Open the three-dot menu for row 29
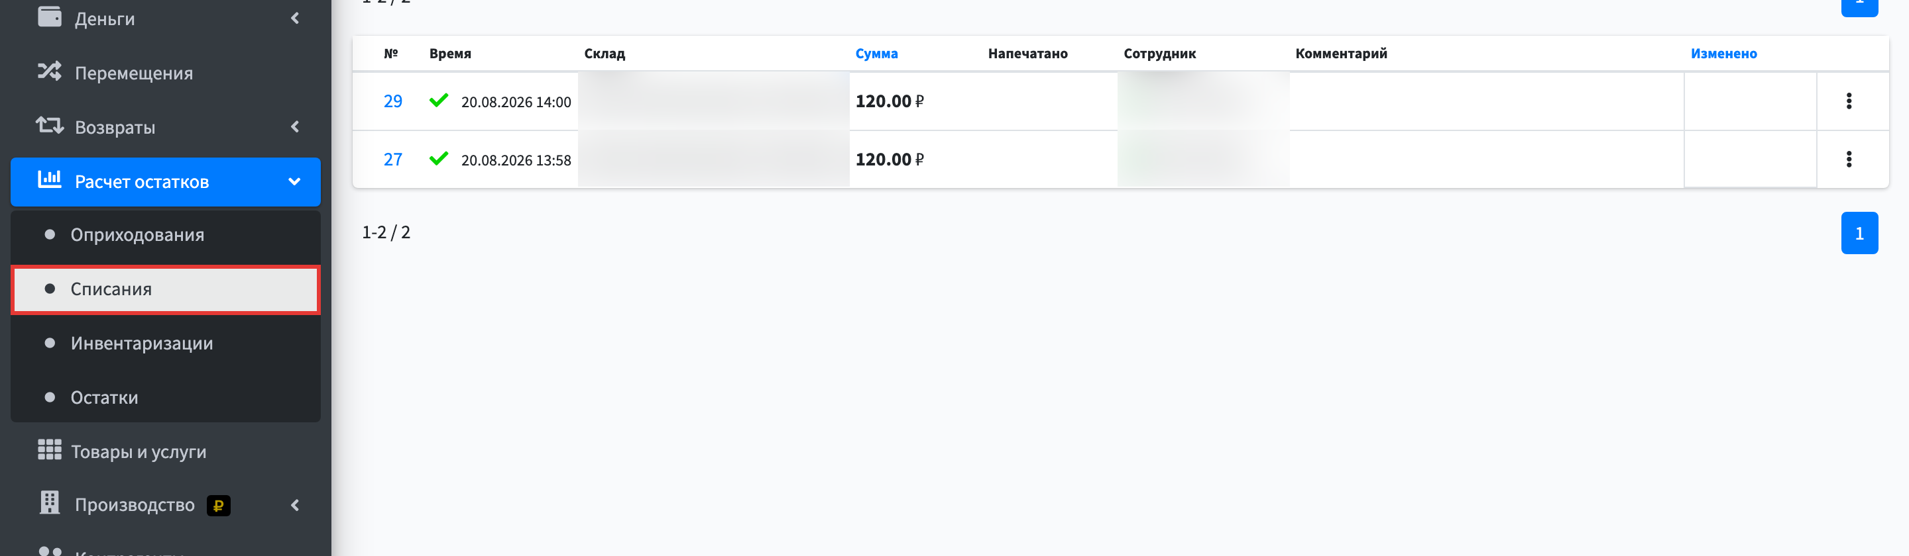Viewport: 1909px width, 556px height. click(x=1849, y=101)
